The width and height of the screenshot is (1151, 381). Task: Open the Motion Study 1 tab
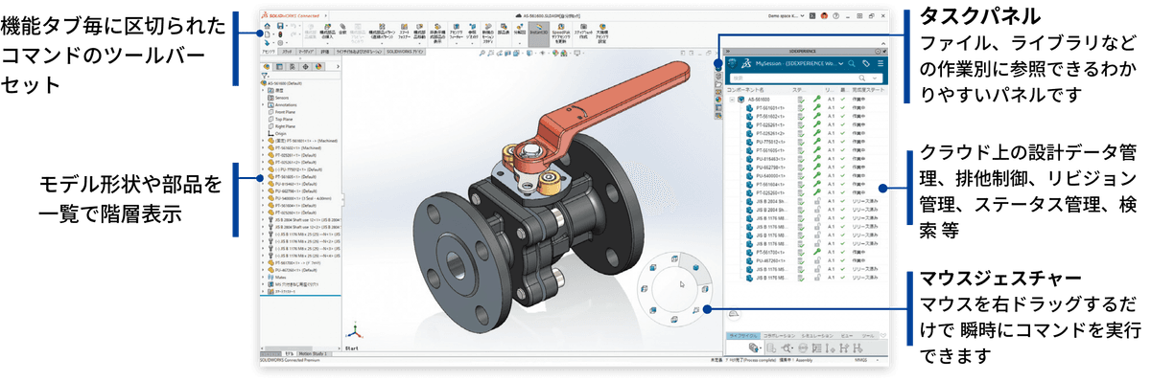tap(313, 354)
